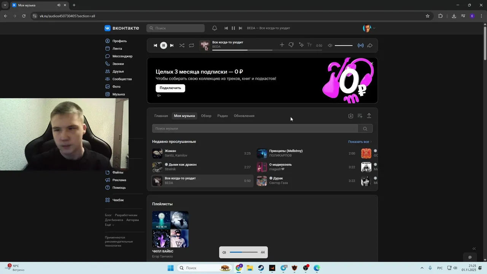This screenshot has height=274, width=487.
Task: Click the download music icon
Action: (351, 116)
